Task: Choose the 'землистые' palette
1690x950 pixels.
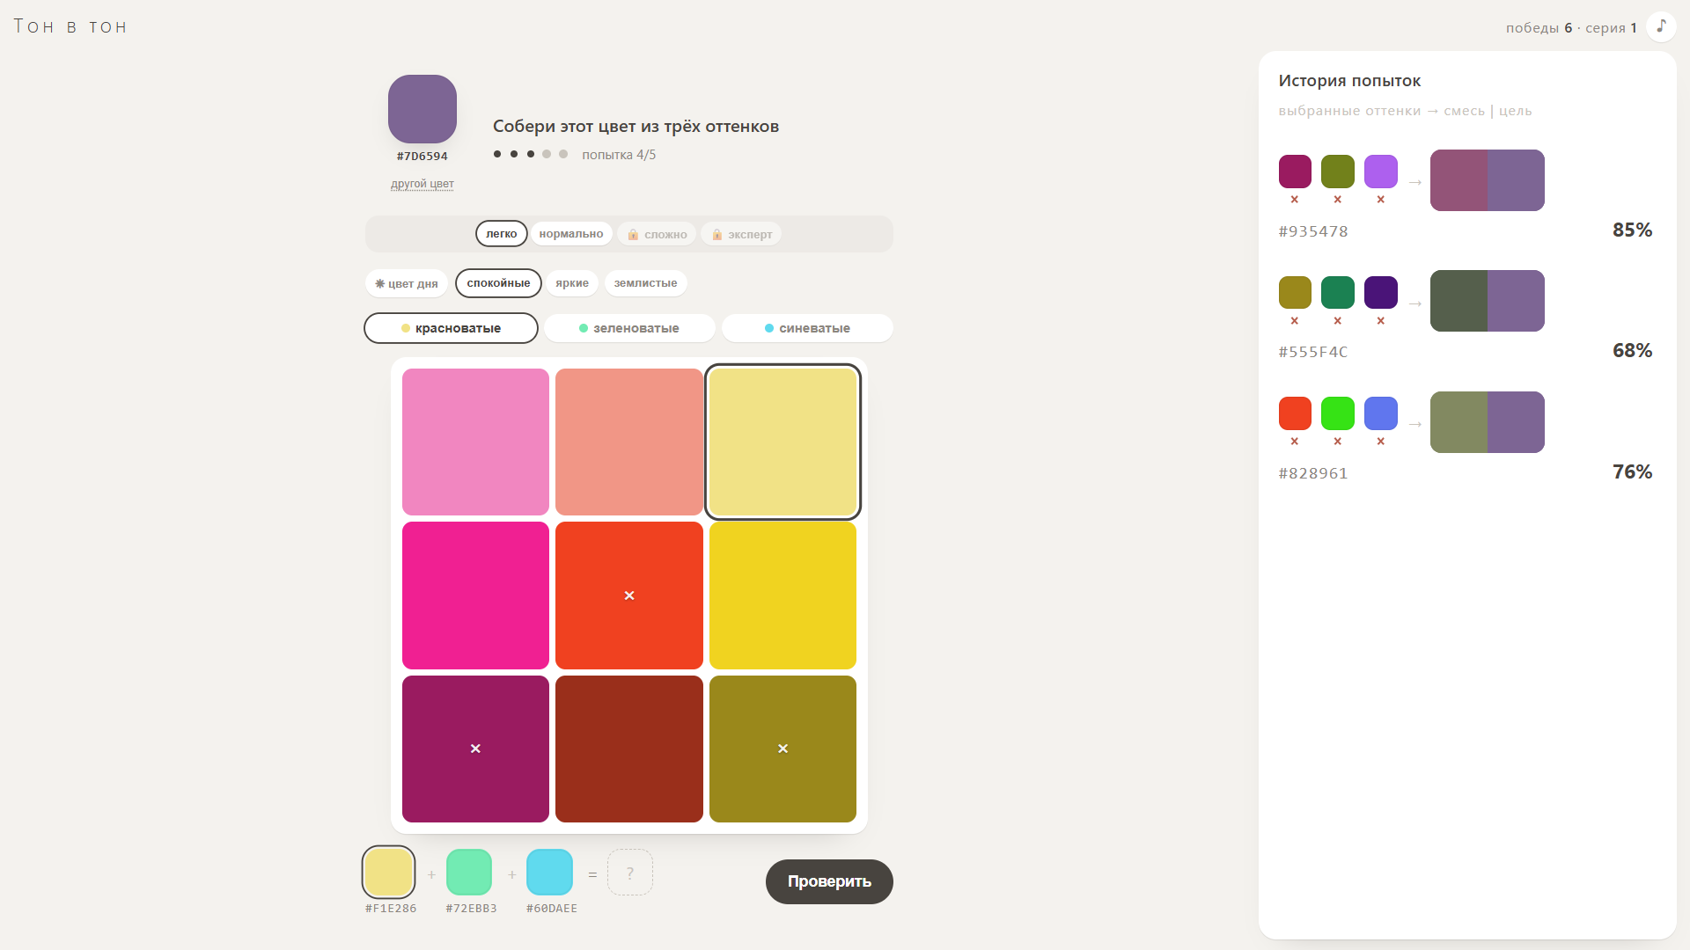Action: click(645, 283)
